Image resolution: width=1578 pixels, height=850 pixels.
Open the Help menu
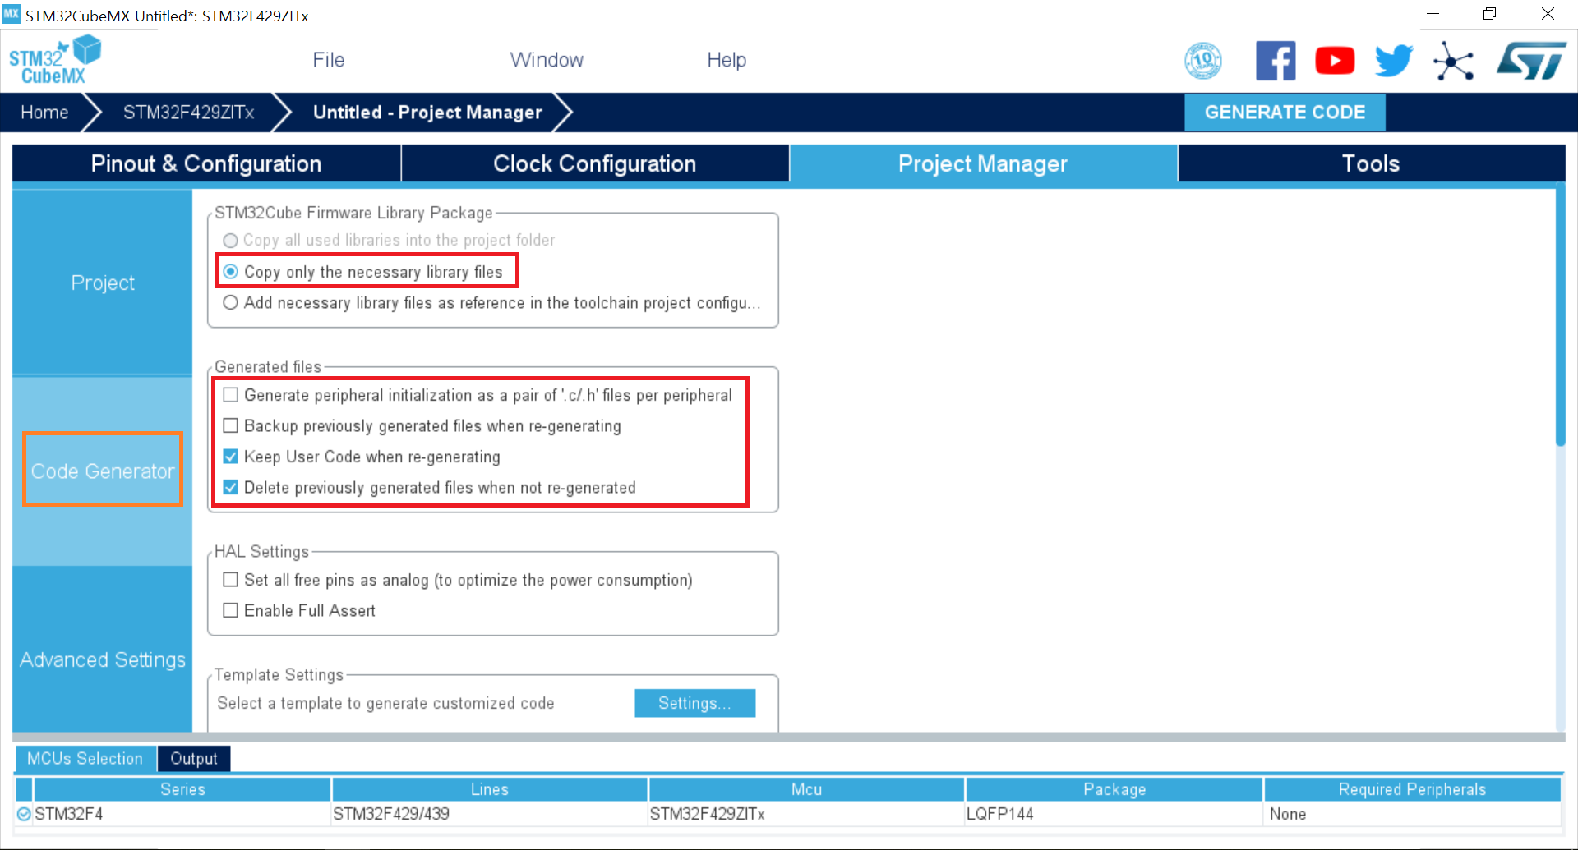click(727, 60)
